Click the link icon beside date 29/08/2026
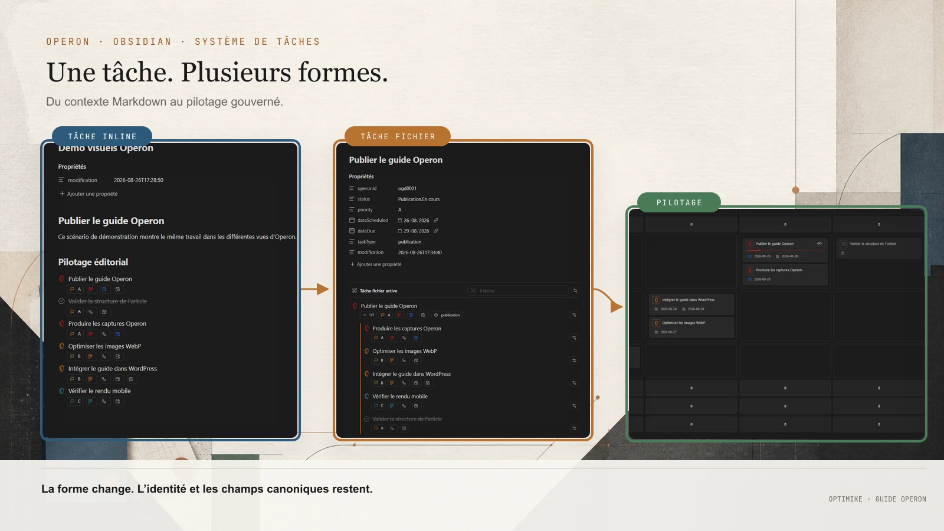The image size is (944, 531). [436, 231]
